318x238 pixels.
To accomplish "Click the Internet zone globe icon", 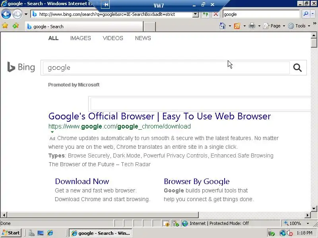I will pos(185,223).
